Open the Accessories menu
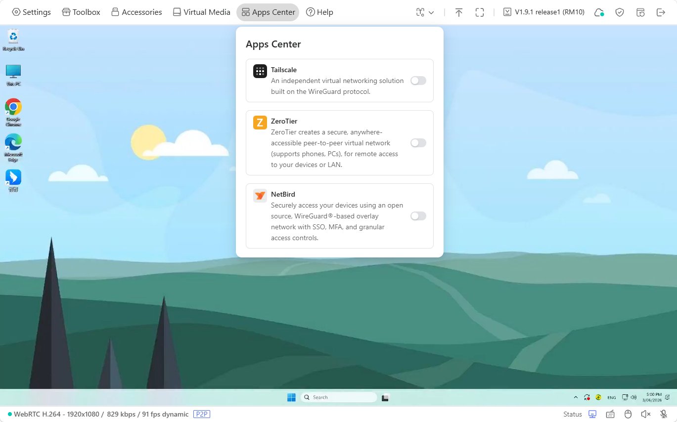This screenshot has height=422, width=677. click(136, 12)
